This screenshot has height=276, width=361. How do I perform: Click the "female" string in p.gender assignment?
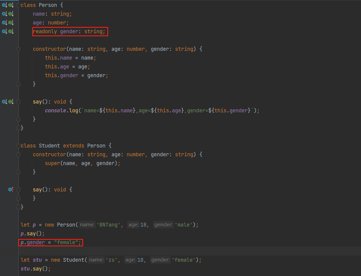click(x=66, y=242)
